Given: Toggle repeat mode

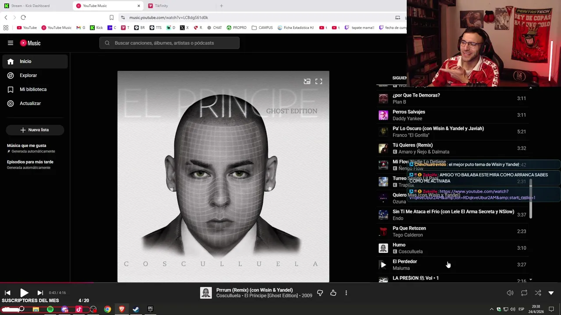Looking at the screenshot, I should tap(524, 293).
